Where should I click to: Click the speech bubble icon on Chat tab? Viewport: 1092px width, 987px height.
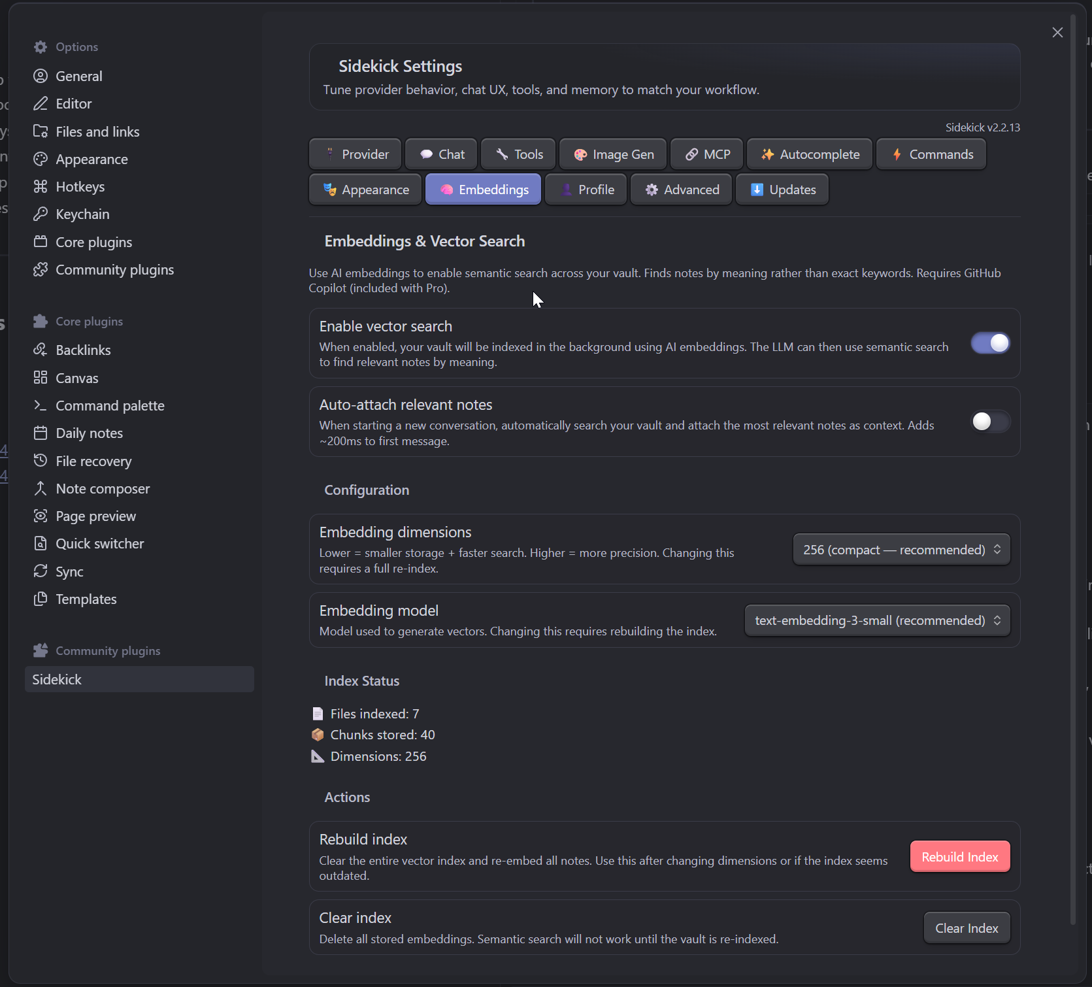[427, 154]
